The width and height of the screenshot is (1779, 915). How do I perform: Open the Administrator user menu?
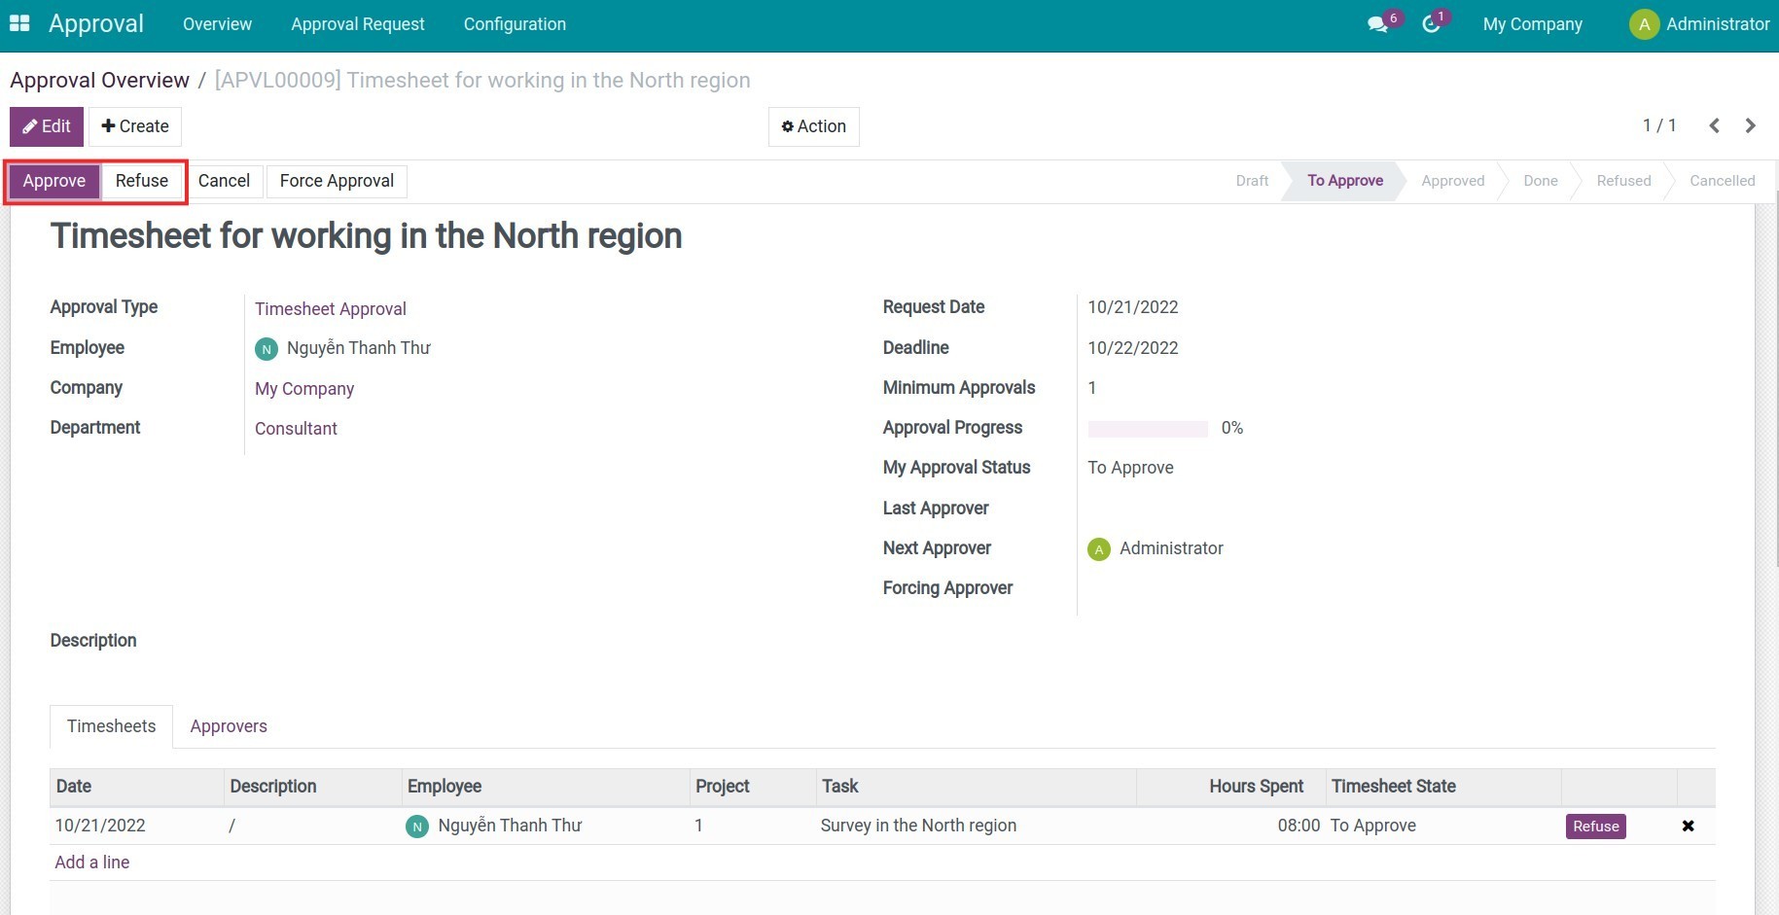click(x=1718, y=23)
